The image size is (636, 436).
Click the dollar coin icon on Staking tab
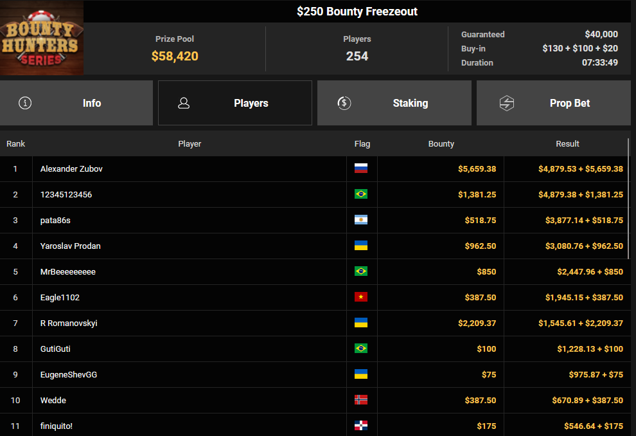tap(344, 103)
